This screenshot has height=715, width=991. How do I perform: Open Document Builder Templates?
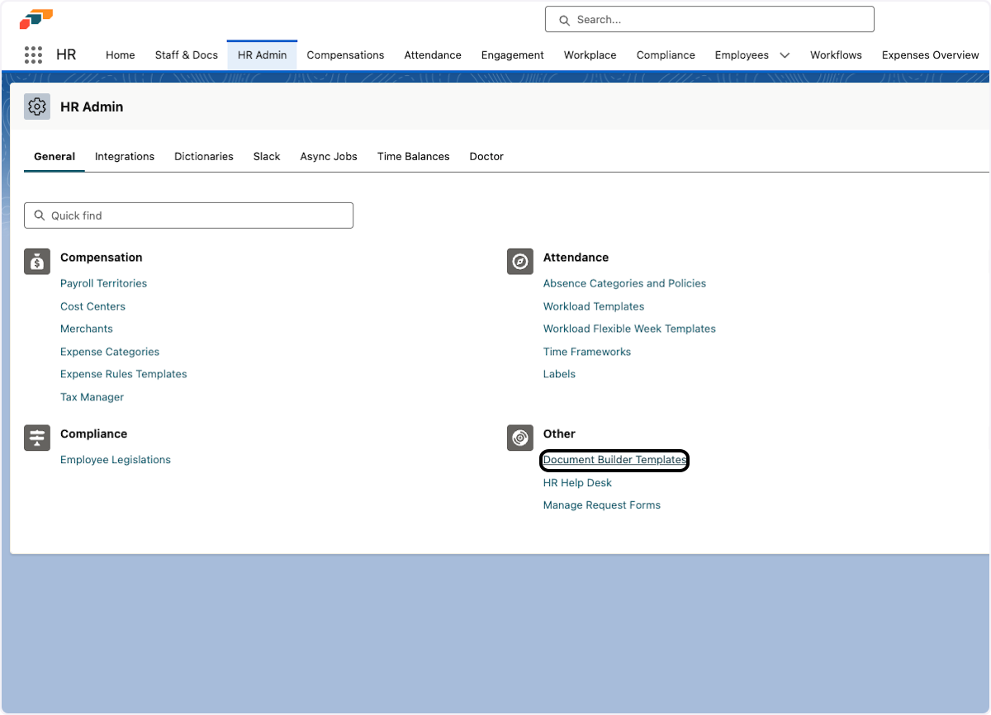[614, 460]
